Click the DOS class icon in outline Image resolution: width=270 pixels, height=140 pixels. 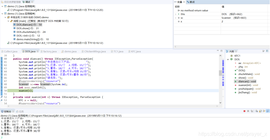click(231, 59)
